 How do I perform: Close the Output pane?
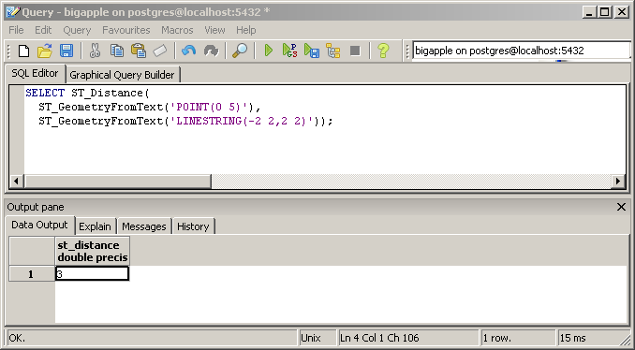pos(621,207)
